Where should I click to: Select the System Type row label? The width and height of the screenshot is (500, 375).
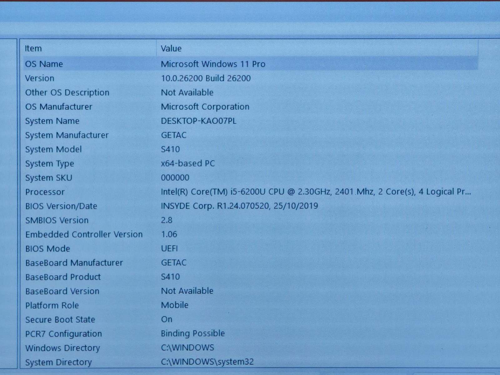pyautogui.click(x=50, y=164)
